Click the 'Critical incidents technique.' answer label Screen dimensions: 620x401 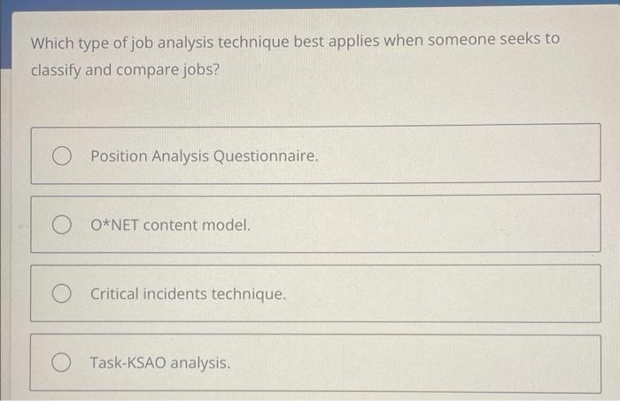click(188, 294)
